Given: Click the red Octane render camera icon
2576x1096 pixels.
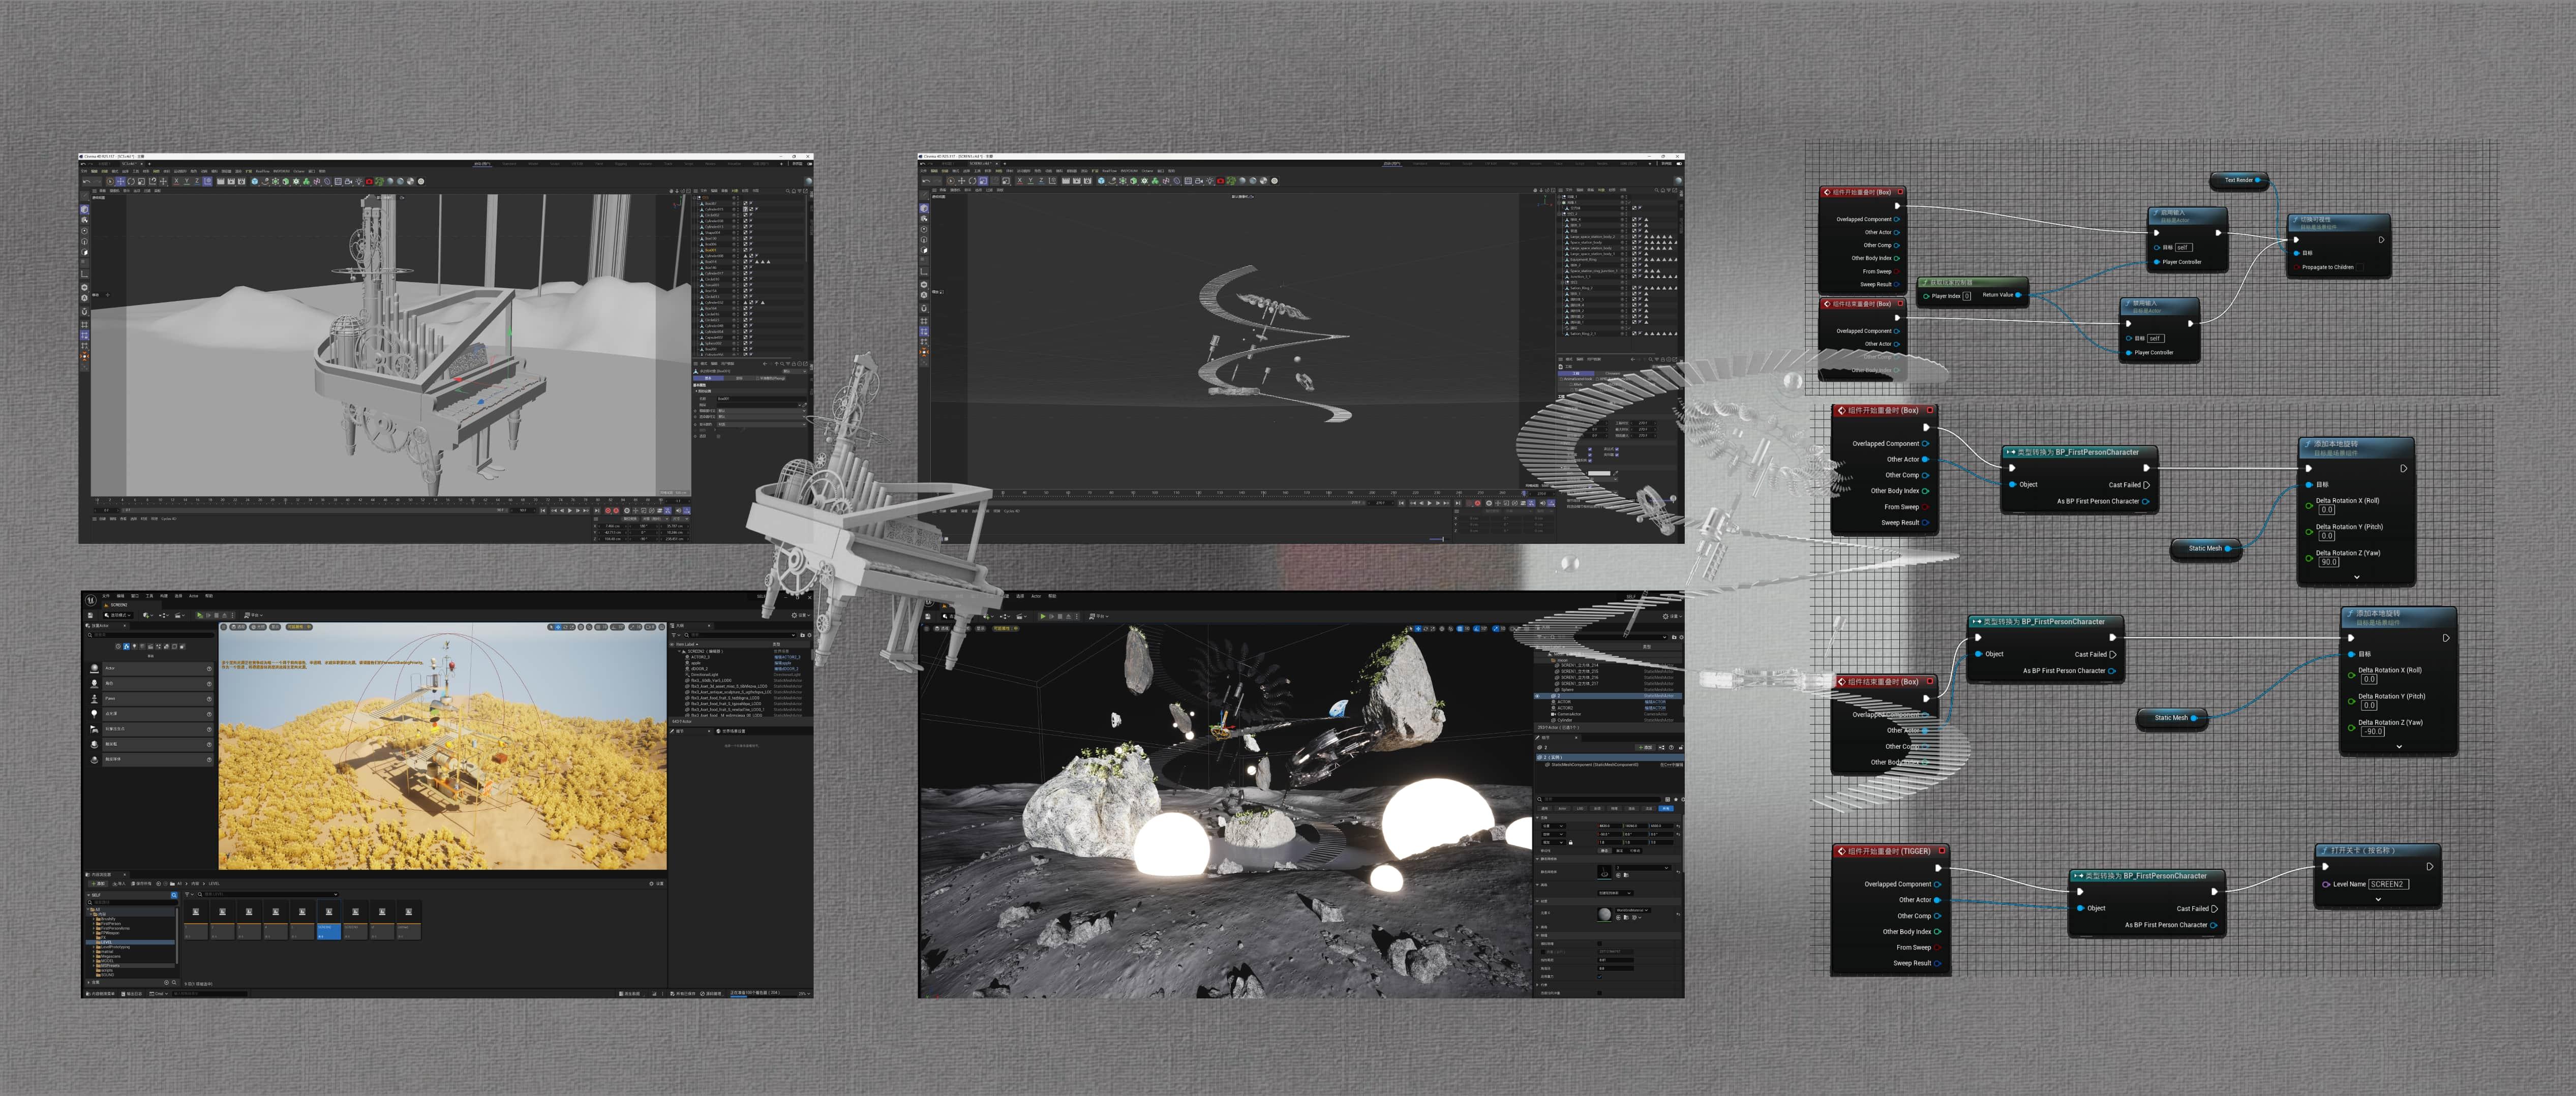Looking at the screenshot, I should click(369, 182).
